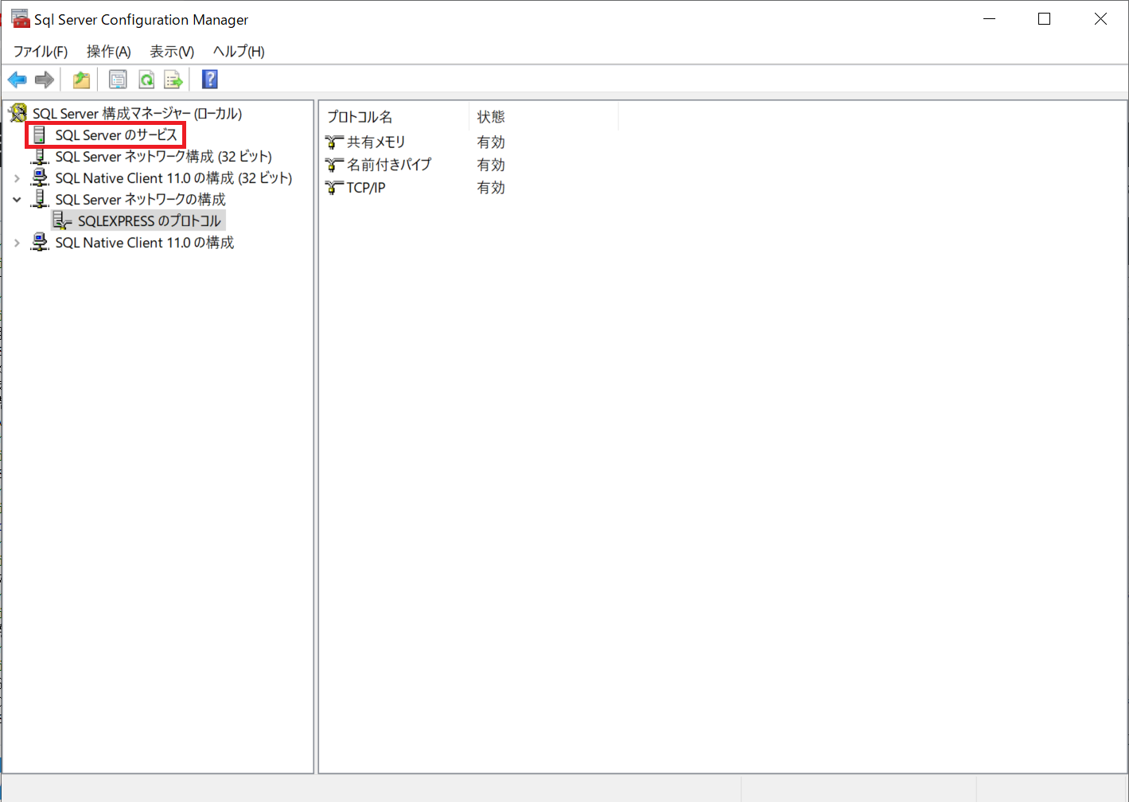Click the Export list toolbar icon
This screenshot has width=1129, height=802.
(x=173, y=80)
